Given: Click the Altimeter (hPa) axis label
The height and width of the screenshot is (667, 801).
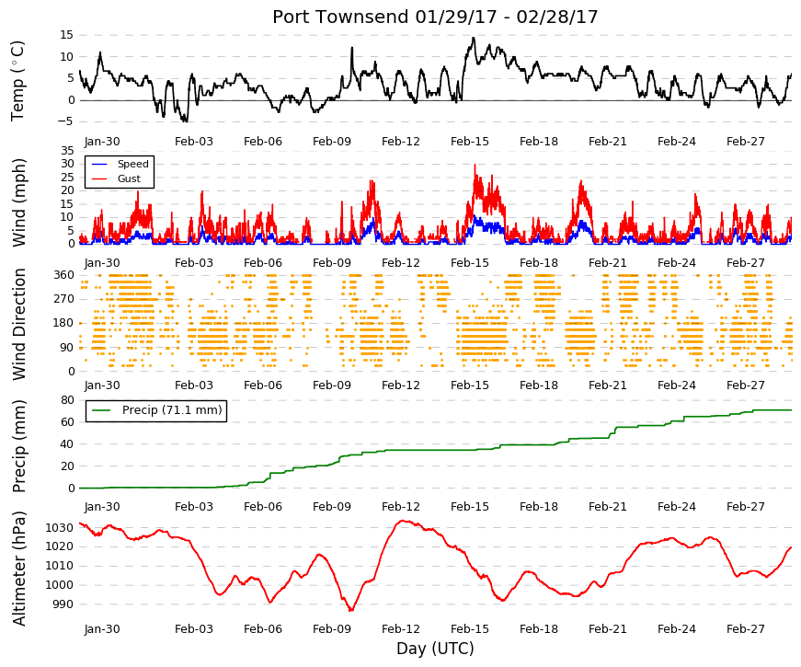Looking at the screenshot, I should click(x=18, y=568).
